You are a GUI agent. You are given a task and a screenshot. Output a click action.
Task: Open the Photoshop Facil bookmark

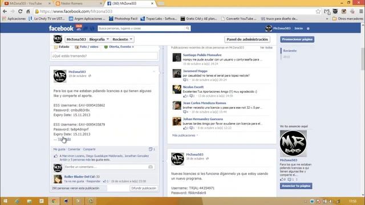(x=123, y=19)
